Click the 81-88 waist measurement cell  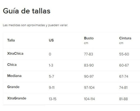(x=123, y=99)
